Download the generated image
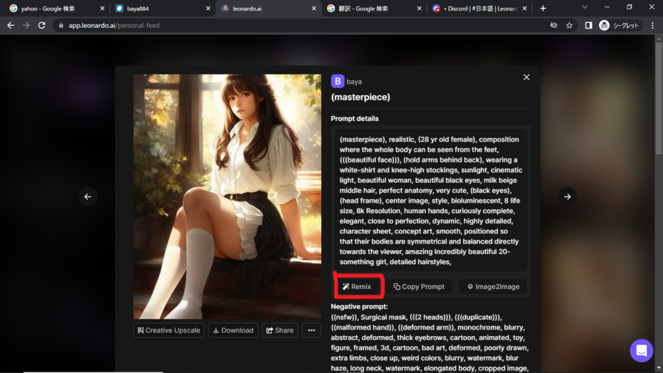Viewport: 663px width, 373px height. point(233,330)
